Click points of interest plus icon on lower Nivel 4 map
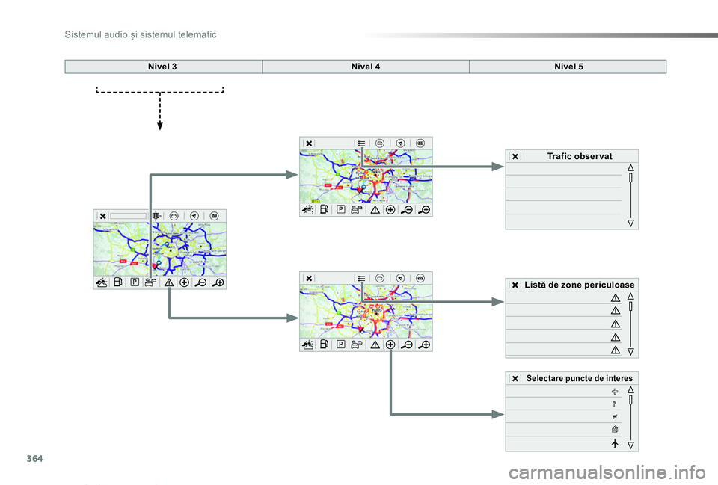Viewport: 718px width, 485px height. [390, 345]
